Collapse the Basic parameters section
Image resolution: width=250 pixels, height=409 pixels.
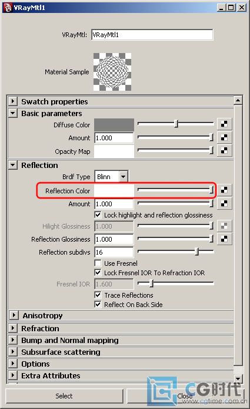point(13,113)
